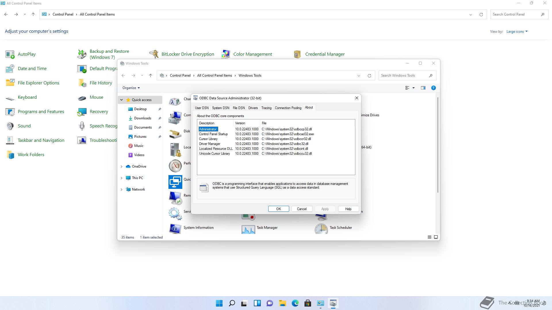Expand Network tree node

[x=121, y=189]
